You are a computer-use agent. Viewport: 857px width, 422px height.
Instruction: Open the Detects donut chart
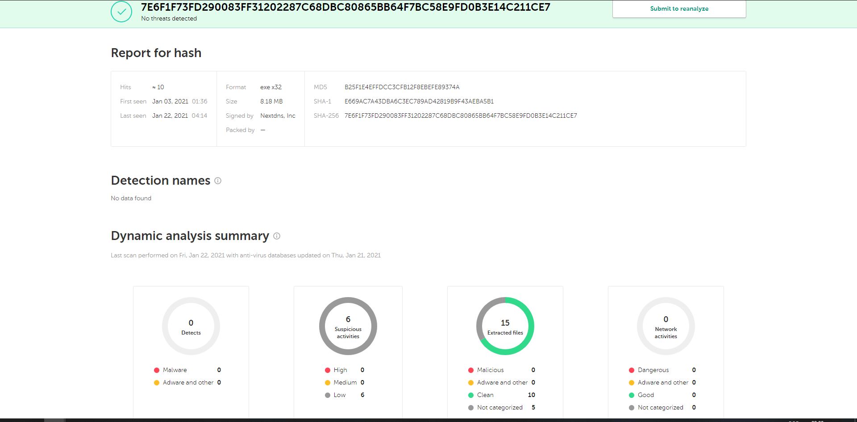[191, 326]
